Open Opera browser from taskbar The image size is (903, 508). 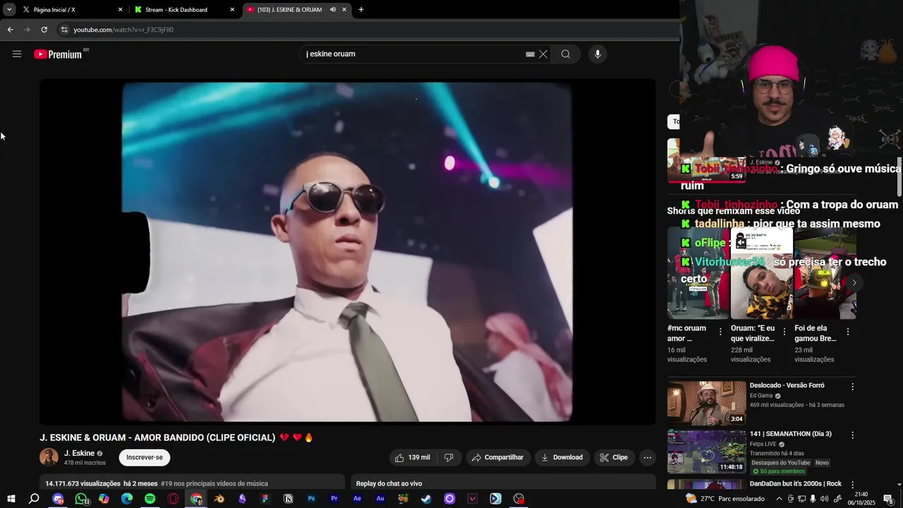point(173,499)
